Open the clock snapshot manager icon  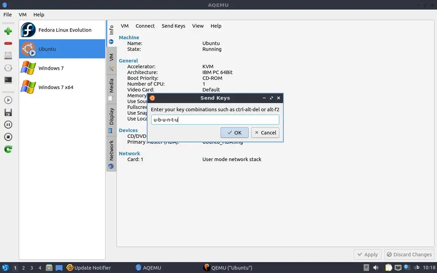pyautogui.click(x=8, y=68)
